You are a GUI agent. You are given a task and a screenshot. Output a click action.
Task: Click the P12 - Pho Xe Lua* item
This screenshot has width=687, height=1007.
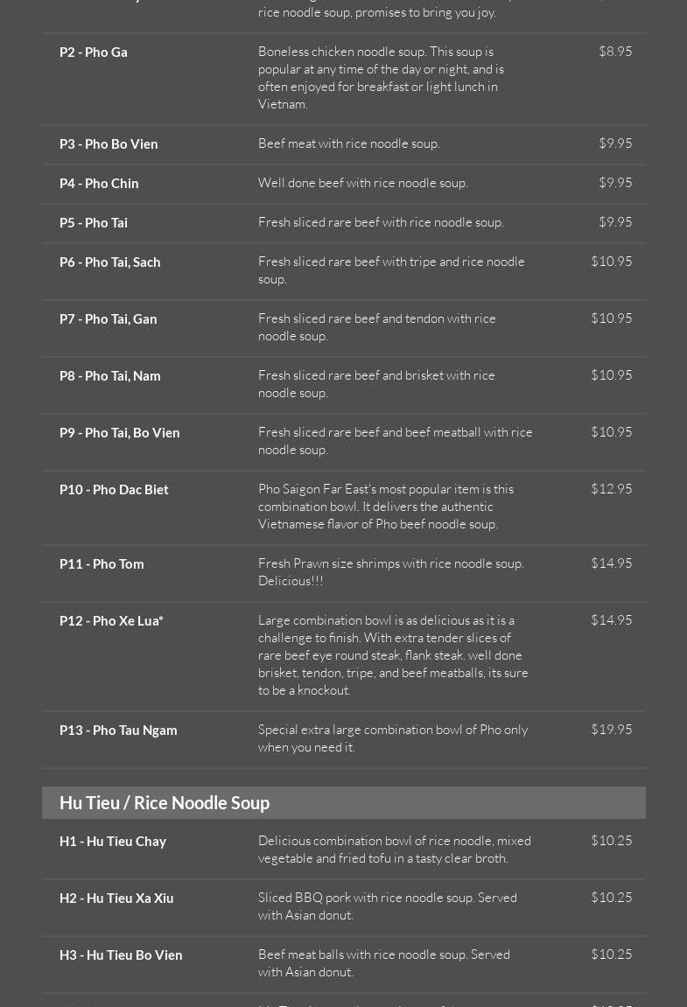[111, 621]
